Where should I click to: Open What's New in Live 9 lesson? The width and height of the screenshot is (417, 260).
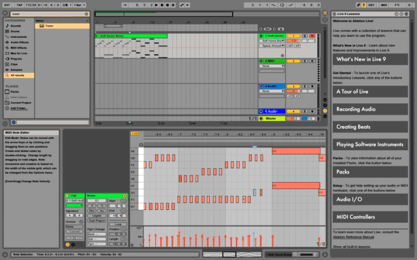click(370, 59)
